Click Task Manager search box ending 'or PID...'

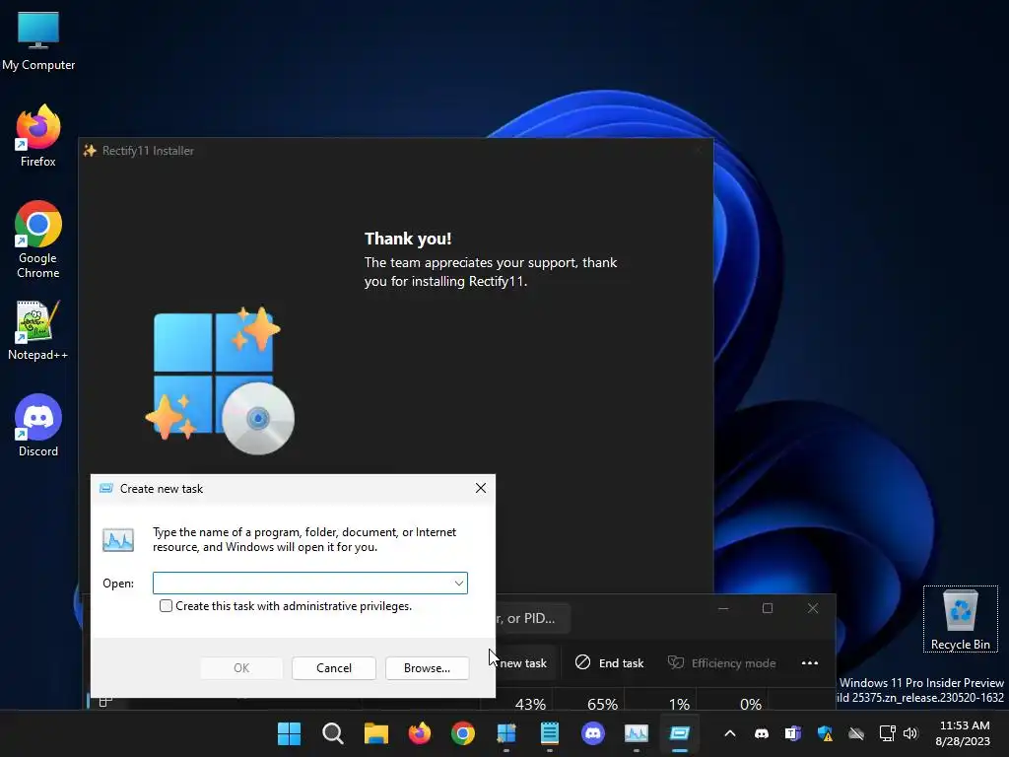(x=532, y=619)
